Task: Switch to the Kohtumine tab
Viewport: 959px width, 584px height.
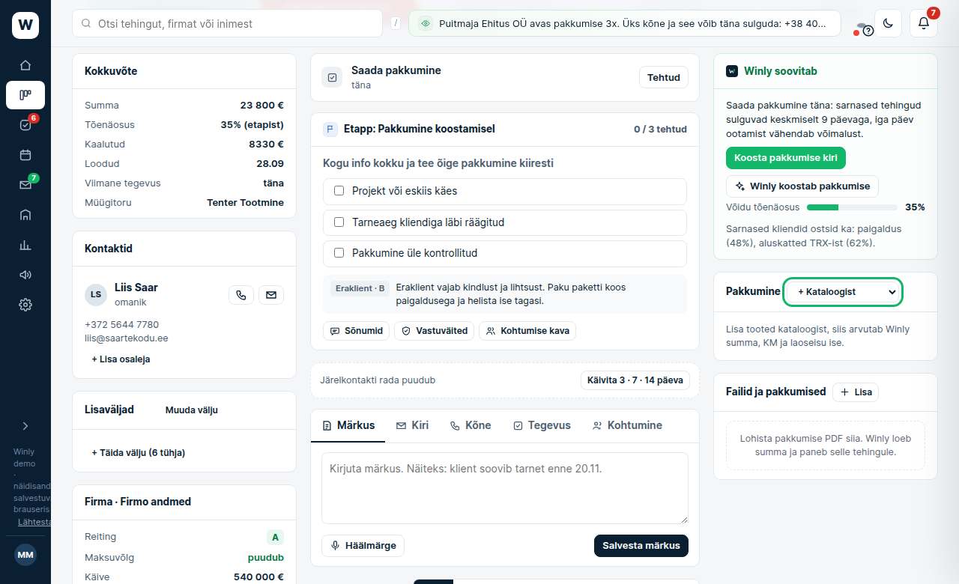Action: click(x=627, y=425)
